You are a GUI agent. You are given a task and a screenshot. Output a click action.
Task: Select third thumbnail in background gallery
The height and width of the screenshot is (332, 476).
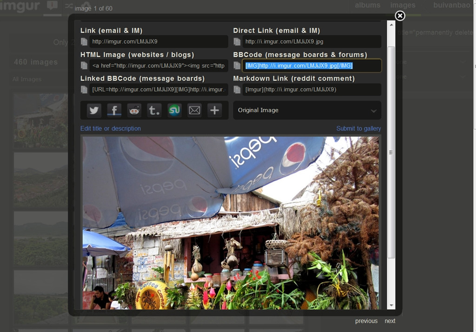(41, 239)
